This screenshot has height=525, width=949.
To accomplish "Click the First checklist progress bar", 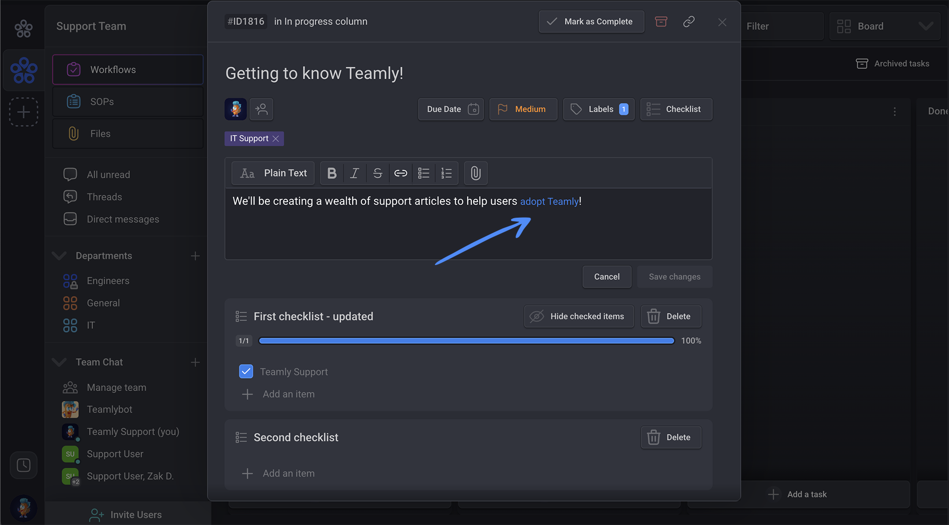I will [467, 341].
